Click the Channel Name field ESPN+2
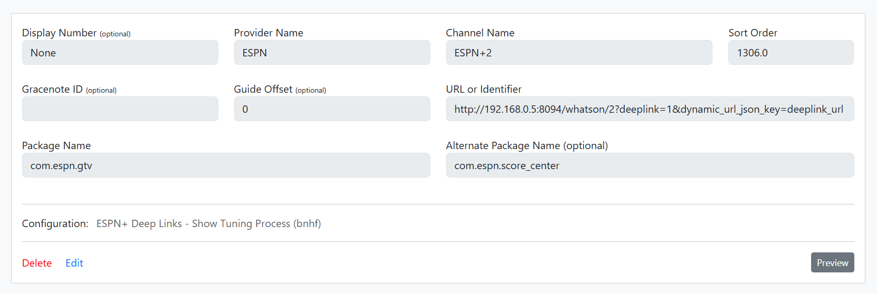Screen dimensions: 877x294 pyautogui.click(x=579, y=53)
